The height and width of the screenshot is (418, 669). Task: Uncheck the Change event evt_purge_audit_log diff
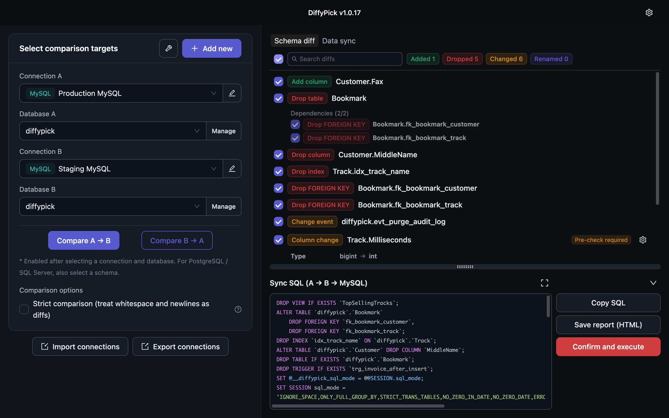coord(278,222)
